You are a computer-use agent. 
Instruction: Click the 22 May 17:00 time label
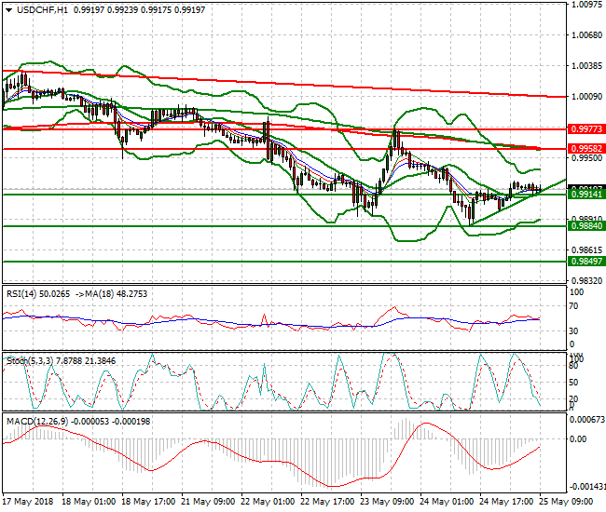click(x=327, y=502)
